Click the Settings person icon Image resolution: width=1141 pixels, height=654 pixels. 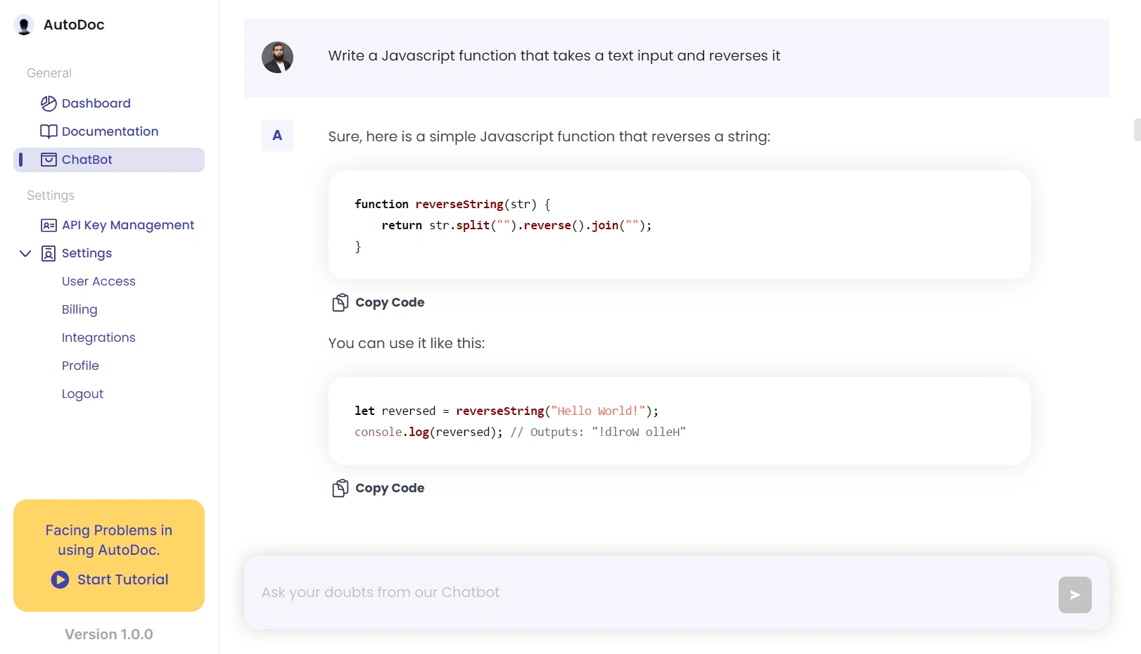(49, 253)
